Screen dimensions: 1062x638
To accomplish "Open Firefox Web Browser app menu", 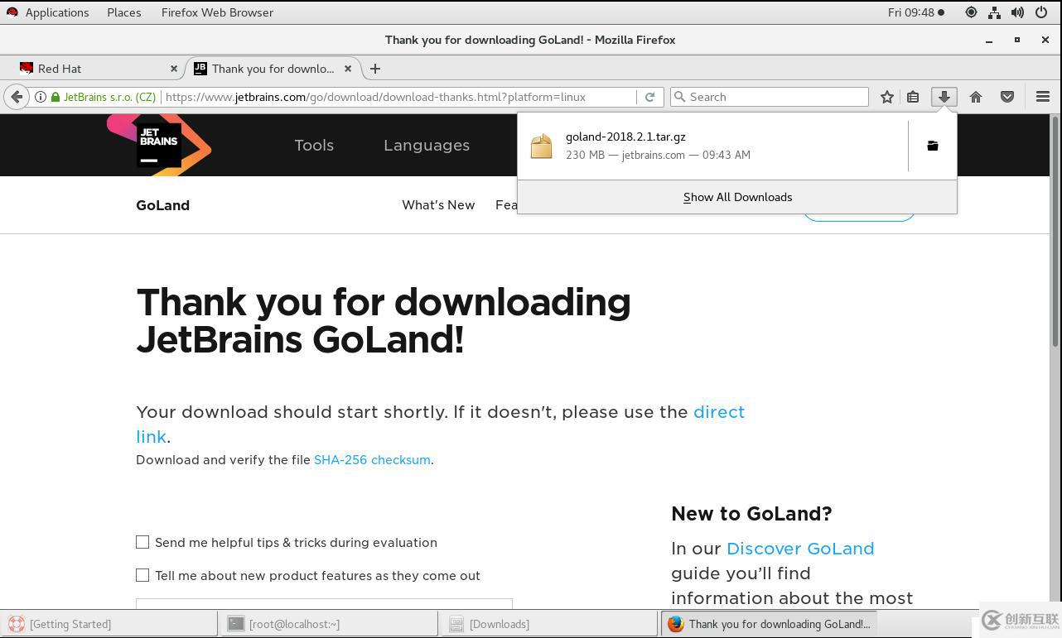I will click(217, 12).
